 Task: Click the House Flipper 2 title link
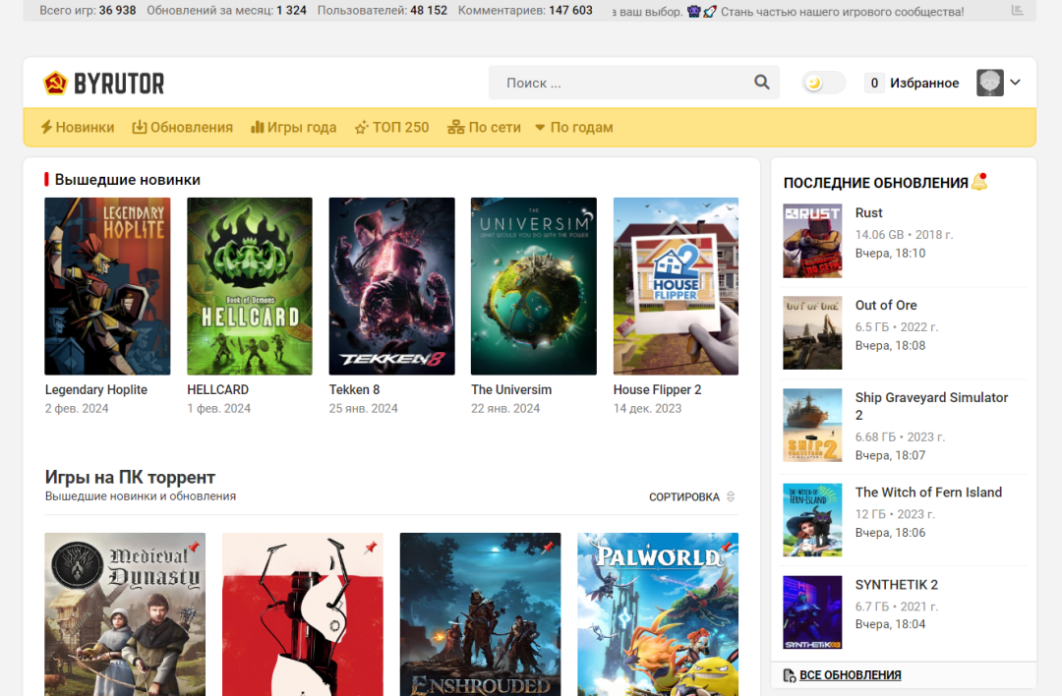pyautogui.click(x=657, y=390)
